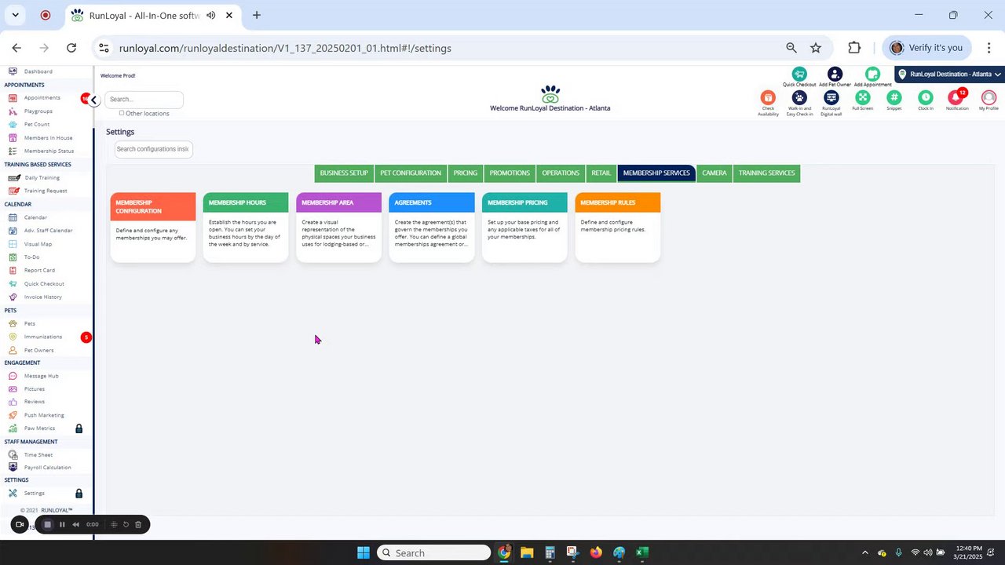The height and width of the screenshot is (565, 1005).
Task: Click the Clock In icon
Action: [x=926, y=97]
